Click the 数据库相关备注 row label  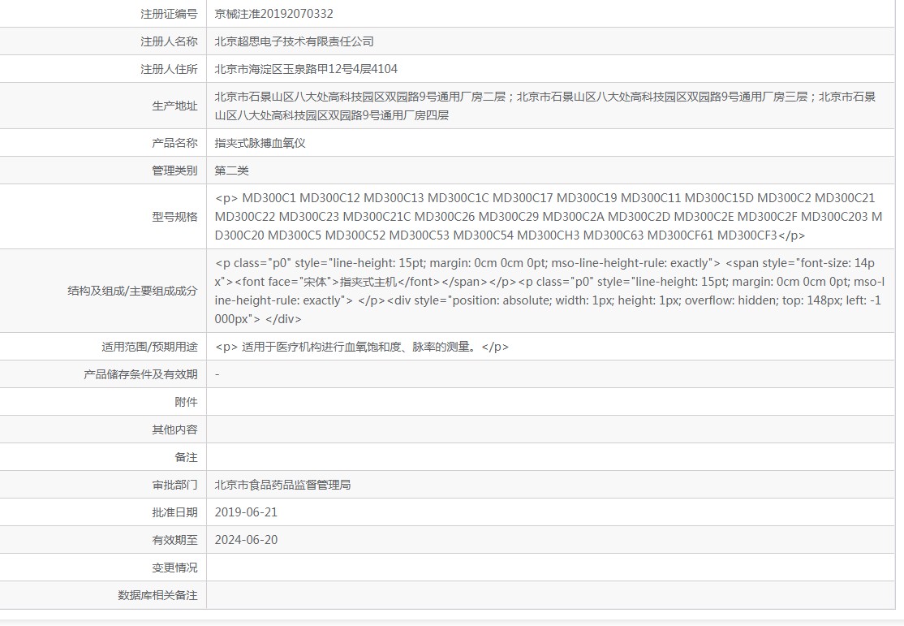click(157, 595)
